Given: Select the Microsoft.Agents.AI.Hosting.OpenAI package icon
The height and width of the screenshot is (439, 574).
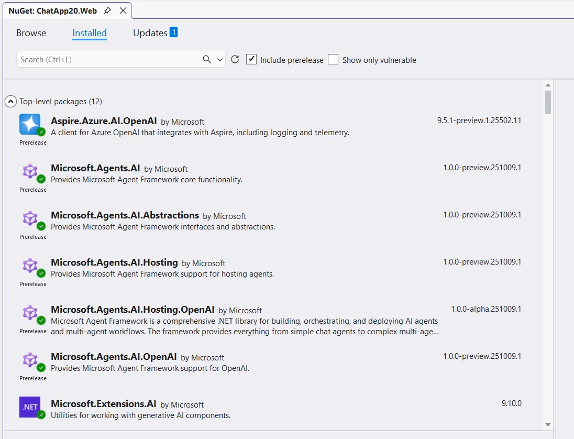Looking at the screenshot, I should tap(30, 313).
